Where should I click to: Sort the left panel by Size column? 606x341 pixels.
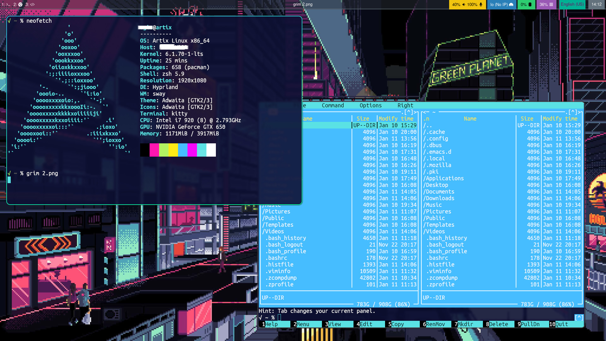click(363, 119)
